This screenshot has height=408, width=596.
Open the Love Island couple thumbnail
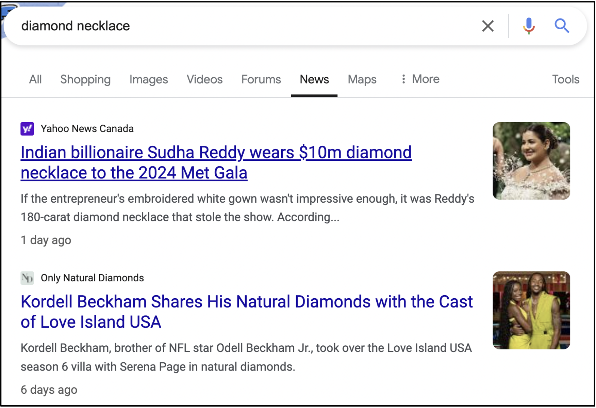[531, 310]
